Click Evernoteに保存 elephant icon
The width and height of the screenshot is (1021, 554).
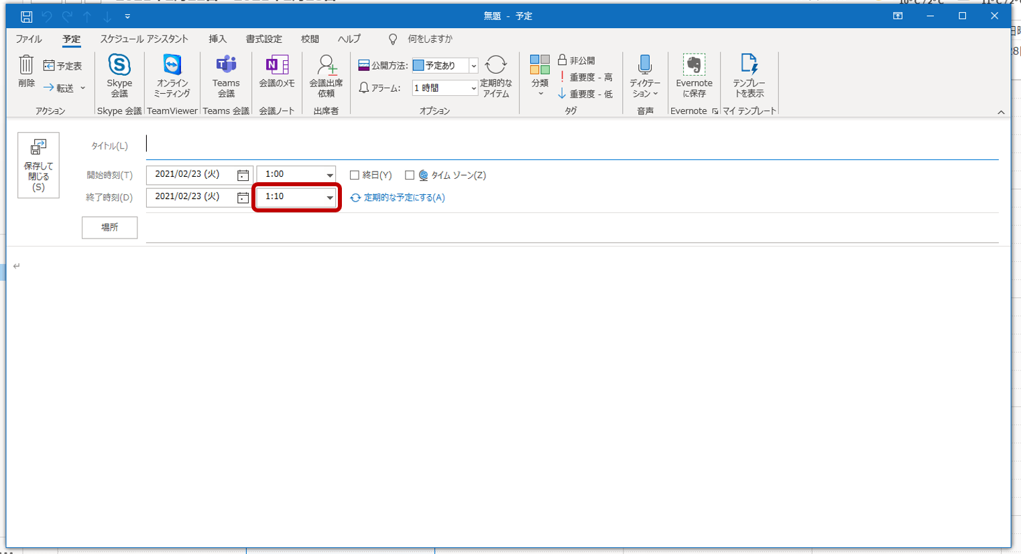694,66
